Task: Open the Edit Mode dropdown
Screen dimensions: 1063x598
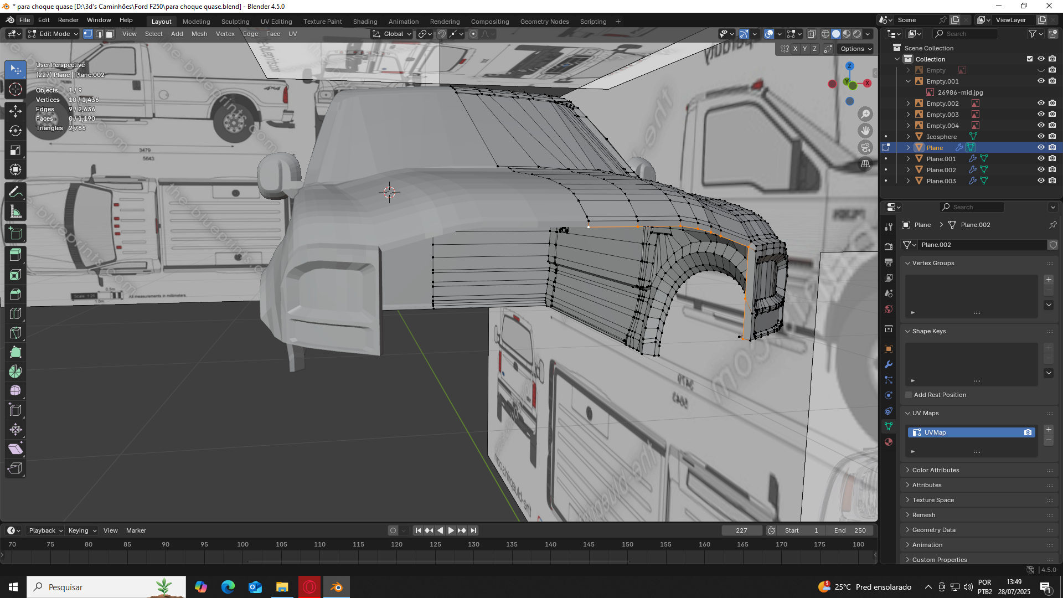Action: point(53,34)
